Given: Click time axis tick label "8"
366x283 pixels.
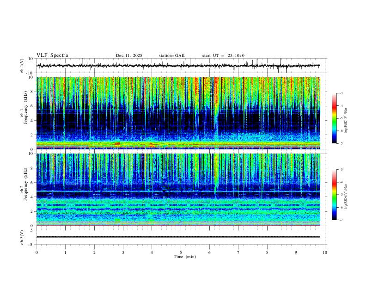Looking at the screenshot, I should pos(267,252).
